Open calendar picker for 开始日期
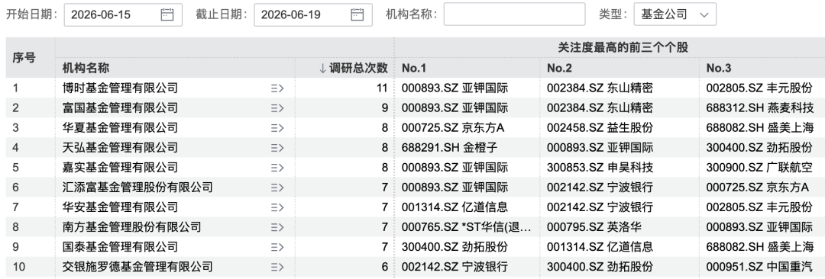This screenshot has width=825, height=279. [167, 14]
